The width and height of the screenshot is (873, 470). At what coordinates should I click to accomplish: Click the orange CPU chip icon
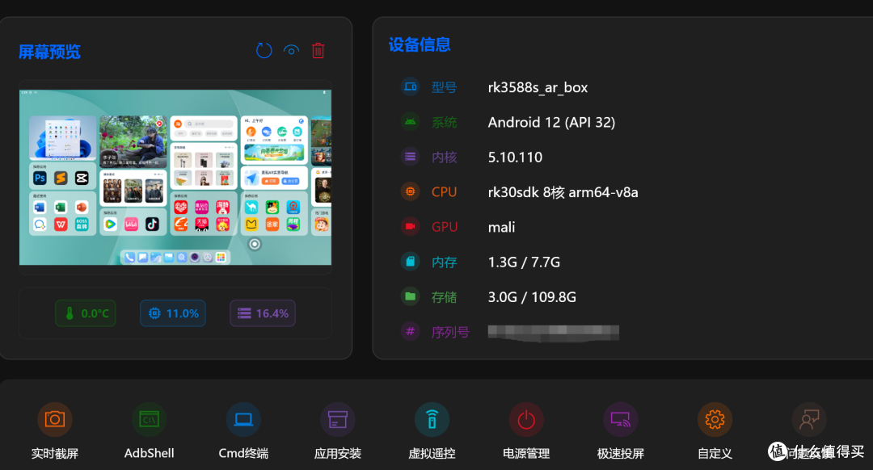coord(411,191)
